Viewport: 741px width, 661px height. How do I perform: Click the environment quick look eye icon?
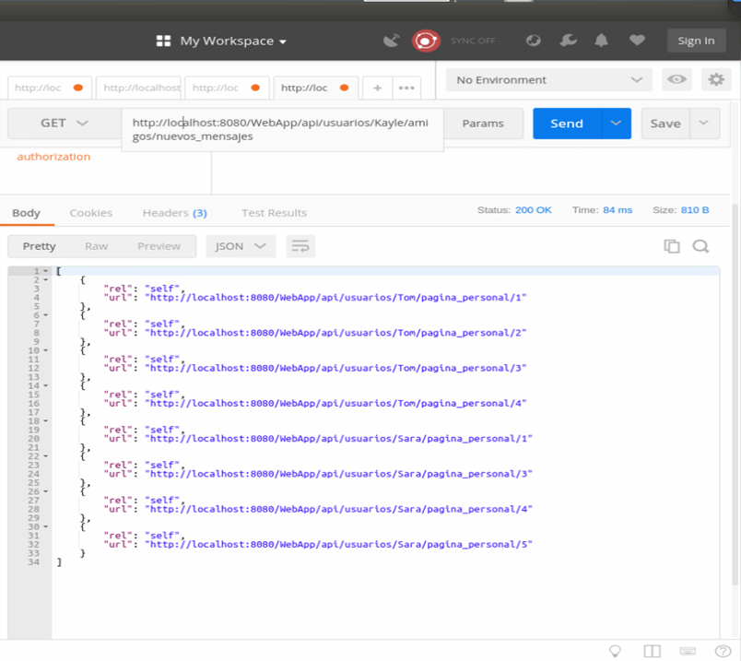pos(676,79)
